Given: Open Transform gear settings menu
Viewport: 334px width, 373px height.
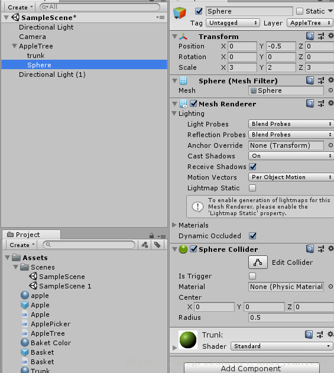Looking at the screenshot, I should (x=330, y=35).
